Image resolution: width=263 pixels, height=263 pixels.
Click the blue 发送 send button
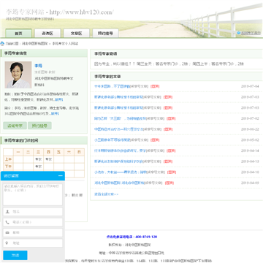[x=15, y=255]
